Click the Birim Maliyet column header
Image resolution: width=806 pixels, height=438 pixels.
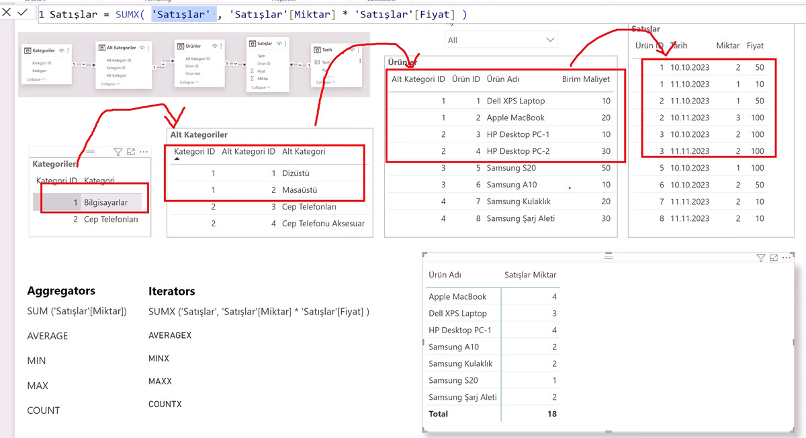(x=585, y=79)
